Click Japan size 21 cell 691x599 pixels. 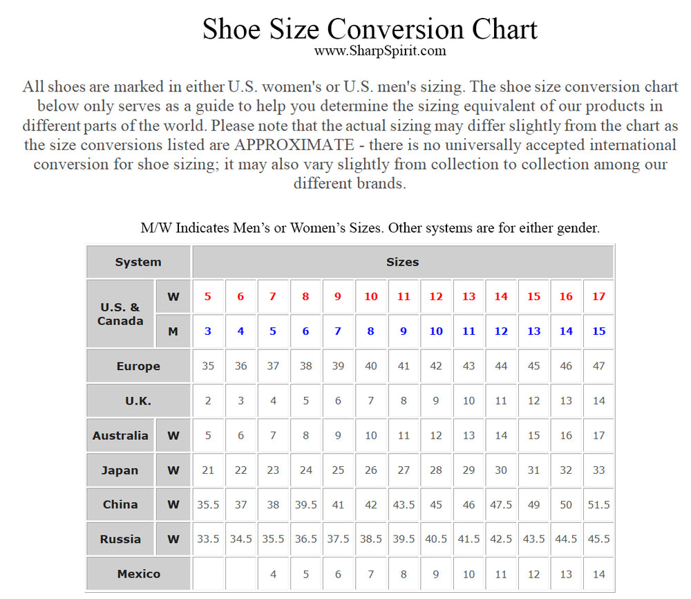[208, 470]
